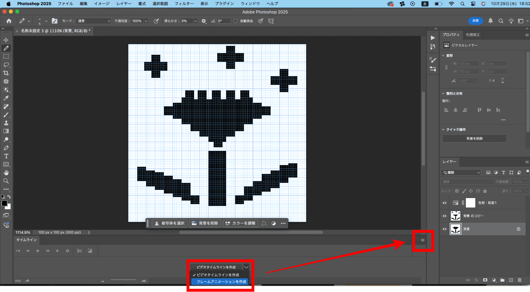
Task: Select the Hand tool
Action: 6,173
